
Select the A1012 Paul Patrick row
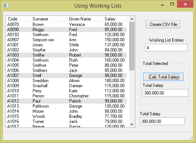(x=67, y=101)
